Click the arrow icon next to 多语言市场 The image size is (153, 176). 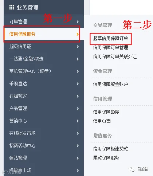(x=78, y=171)
